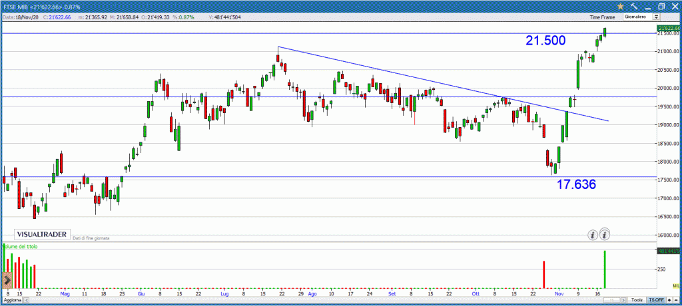Image resolution: width=682 pixels, height=306 pixels.
Task: Click the 'Volume del titolo' label
Action: 20,246
